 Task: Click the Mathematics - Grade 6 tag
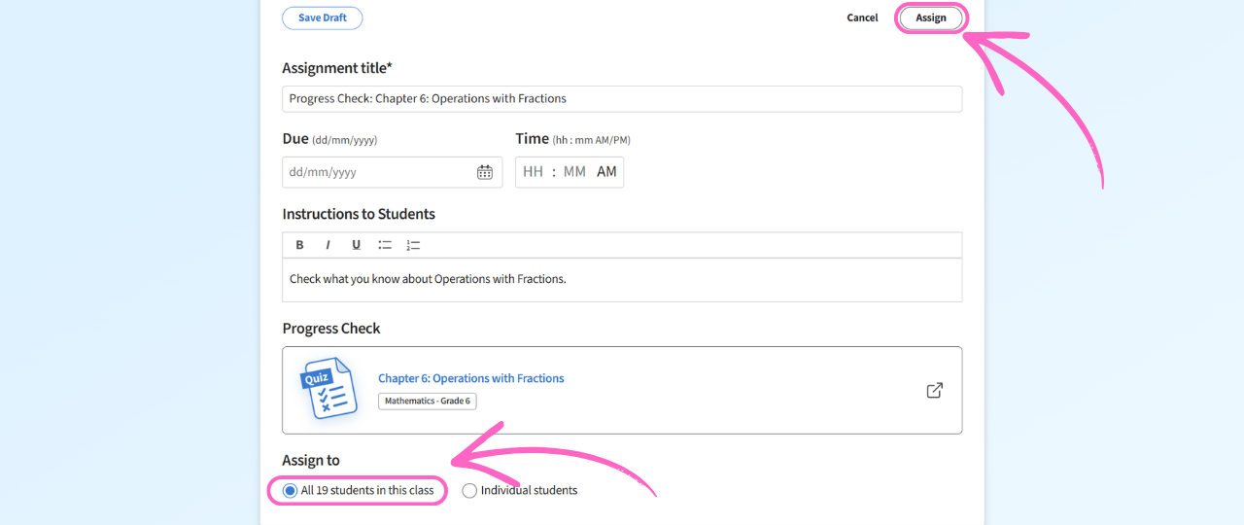pyautogui.click(x=428, y=401)
